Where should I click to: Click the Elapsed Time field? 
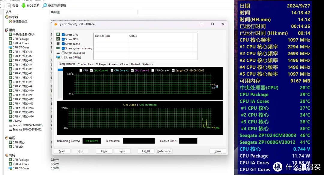coord(188,141)
